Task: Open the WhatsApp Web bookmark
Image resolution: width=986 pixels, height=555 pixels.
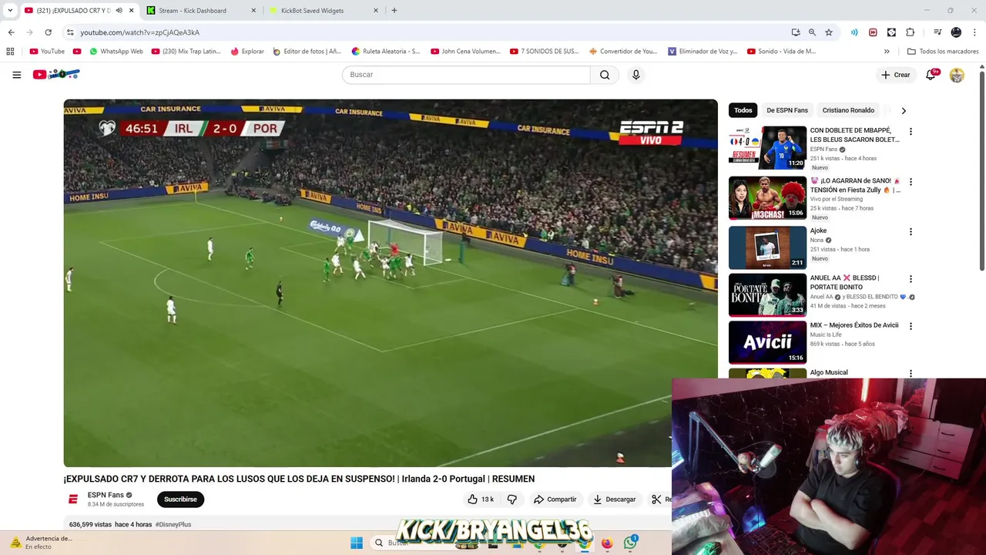Action: click(116, 52)
